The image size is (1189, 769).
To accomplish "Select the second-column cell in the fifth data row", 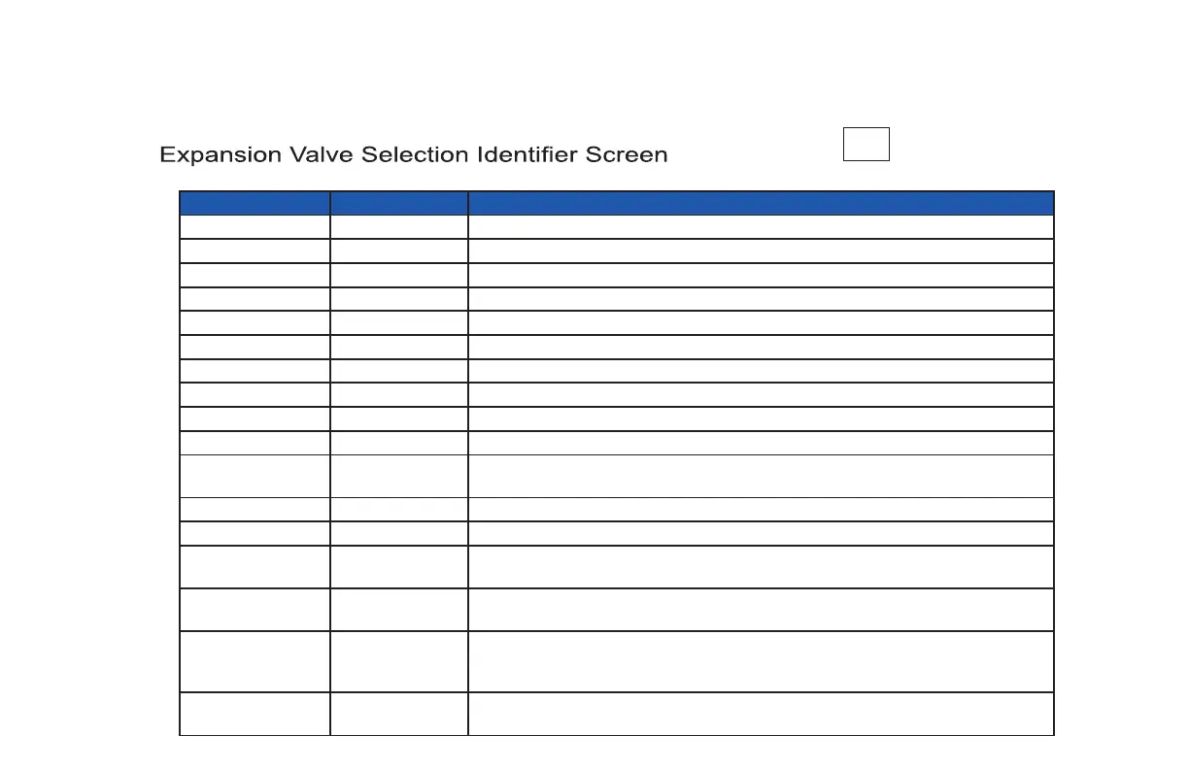I will (398, 323).
